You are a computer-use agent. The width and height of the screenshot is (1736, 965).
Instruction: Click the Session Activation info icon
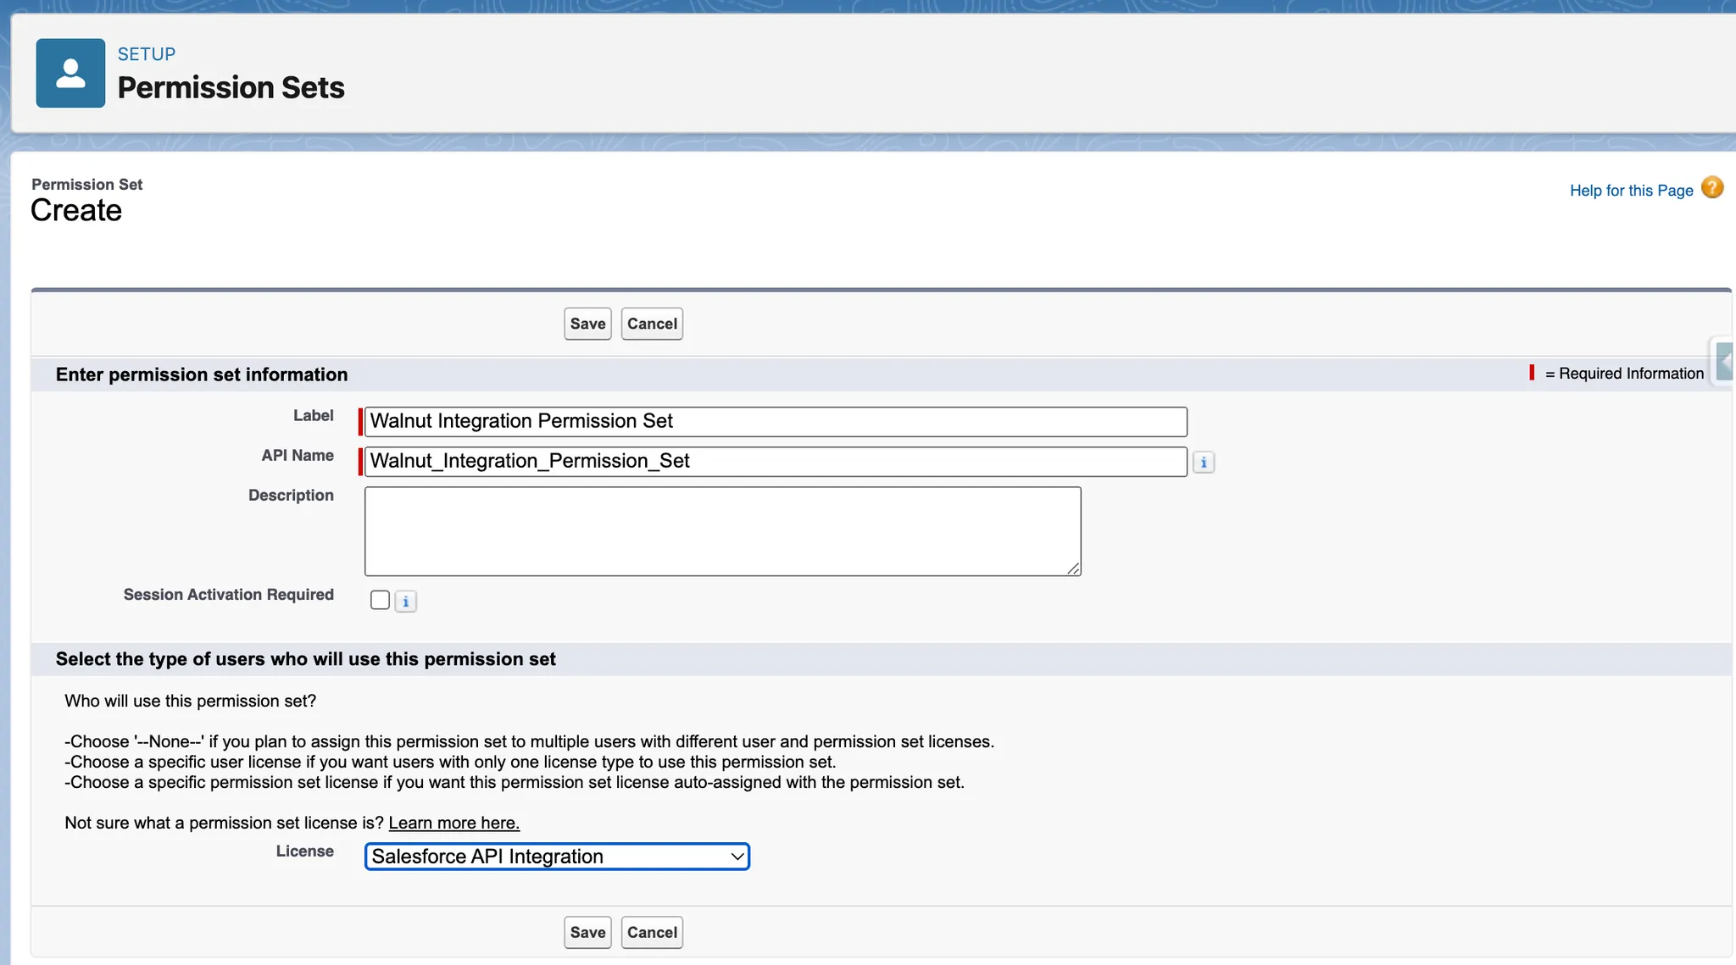406,602
